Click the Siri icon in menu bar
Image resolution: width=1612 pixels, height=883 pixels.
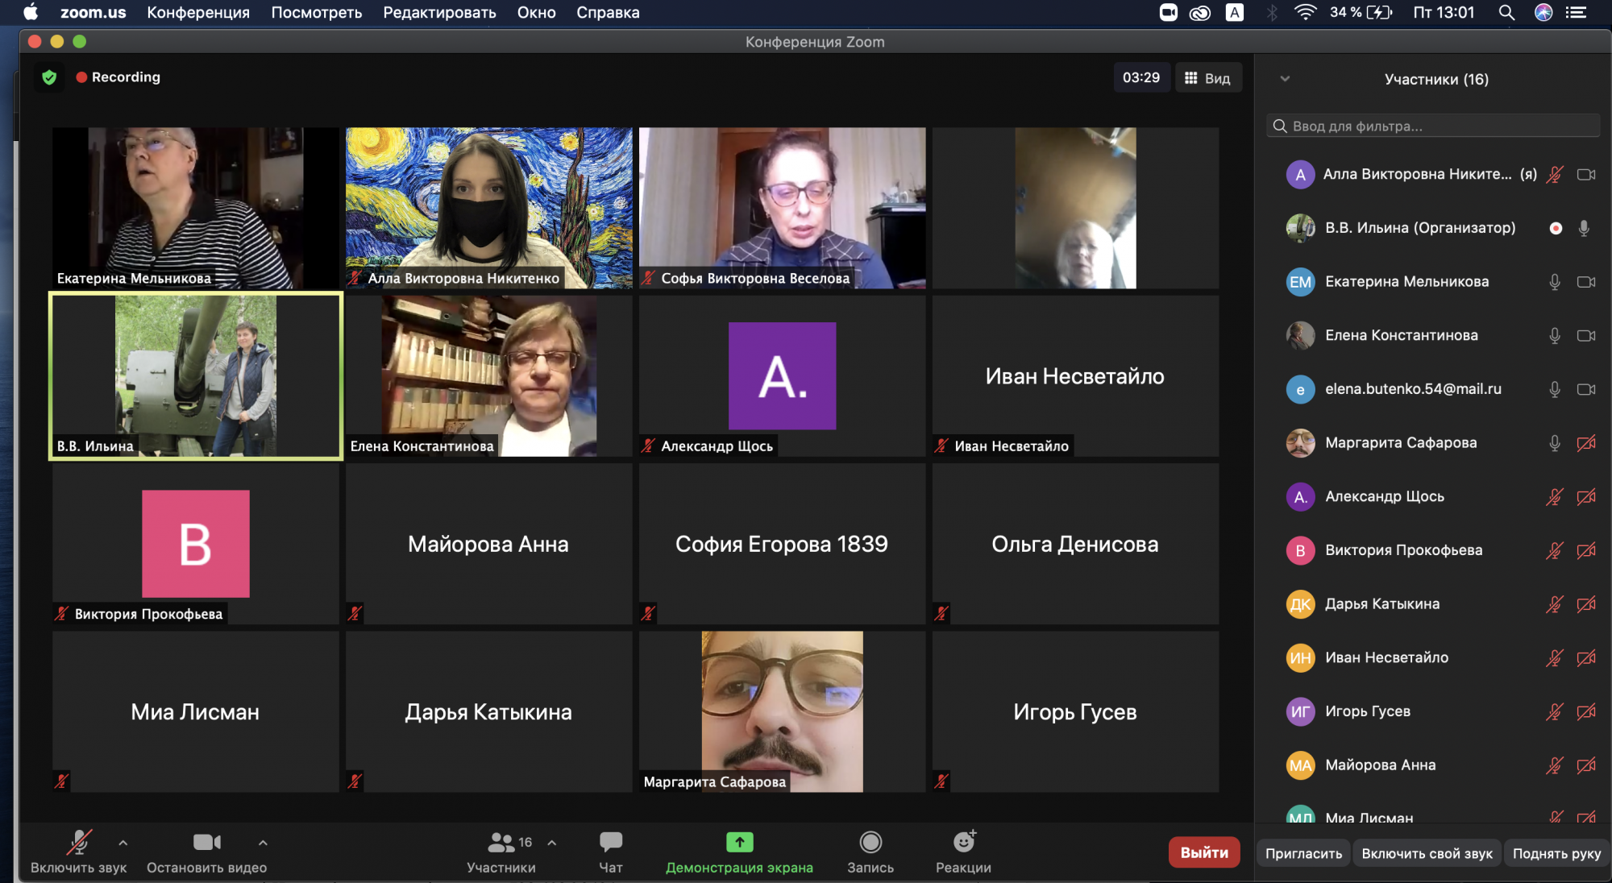coord(1543,12)
